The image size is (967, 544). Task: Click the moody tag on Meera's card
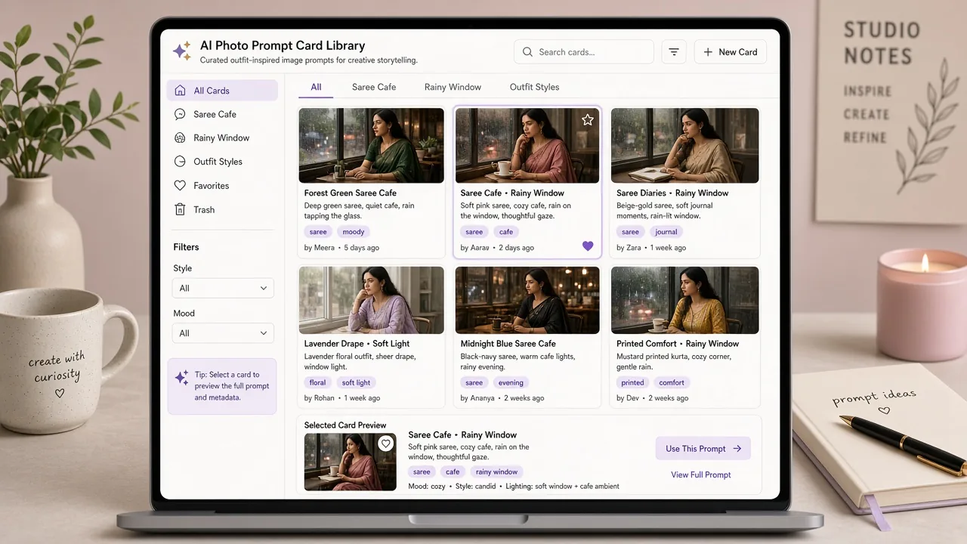(354, 232)
